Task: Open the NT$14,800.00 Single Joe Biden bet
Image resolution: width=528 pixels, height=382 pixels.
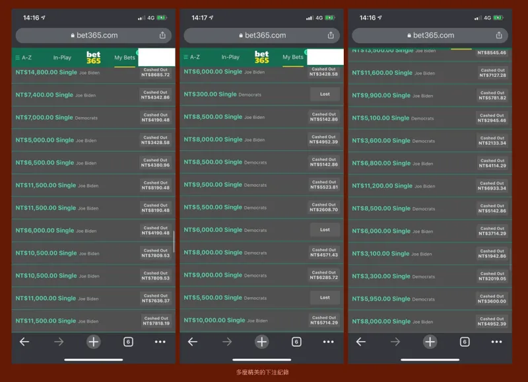Action: click(94, 73)
